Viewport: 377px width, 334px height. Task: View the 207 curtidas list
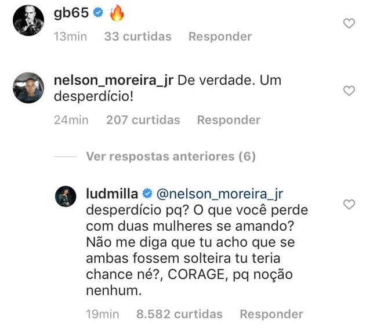(x=143, y=120)
